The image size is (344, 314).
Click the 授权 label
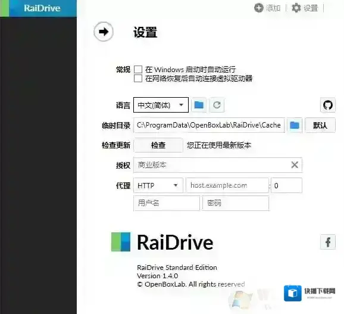coord(123,165)
